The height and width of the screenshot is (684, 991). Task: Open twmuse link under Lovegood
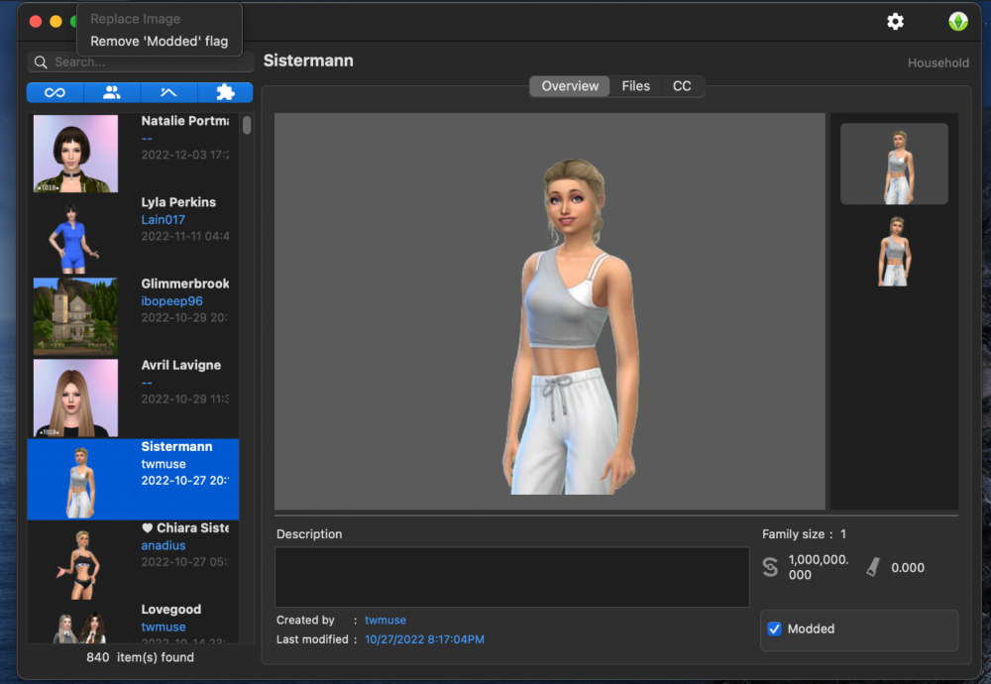pos(164,627)
